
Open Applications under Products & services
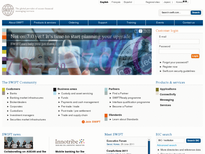168,89
